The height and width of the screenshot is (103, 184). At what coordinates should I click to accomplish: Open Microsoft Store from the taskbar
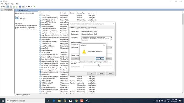click(65, 101)
